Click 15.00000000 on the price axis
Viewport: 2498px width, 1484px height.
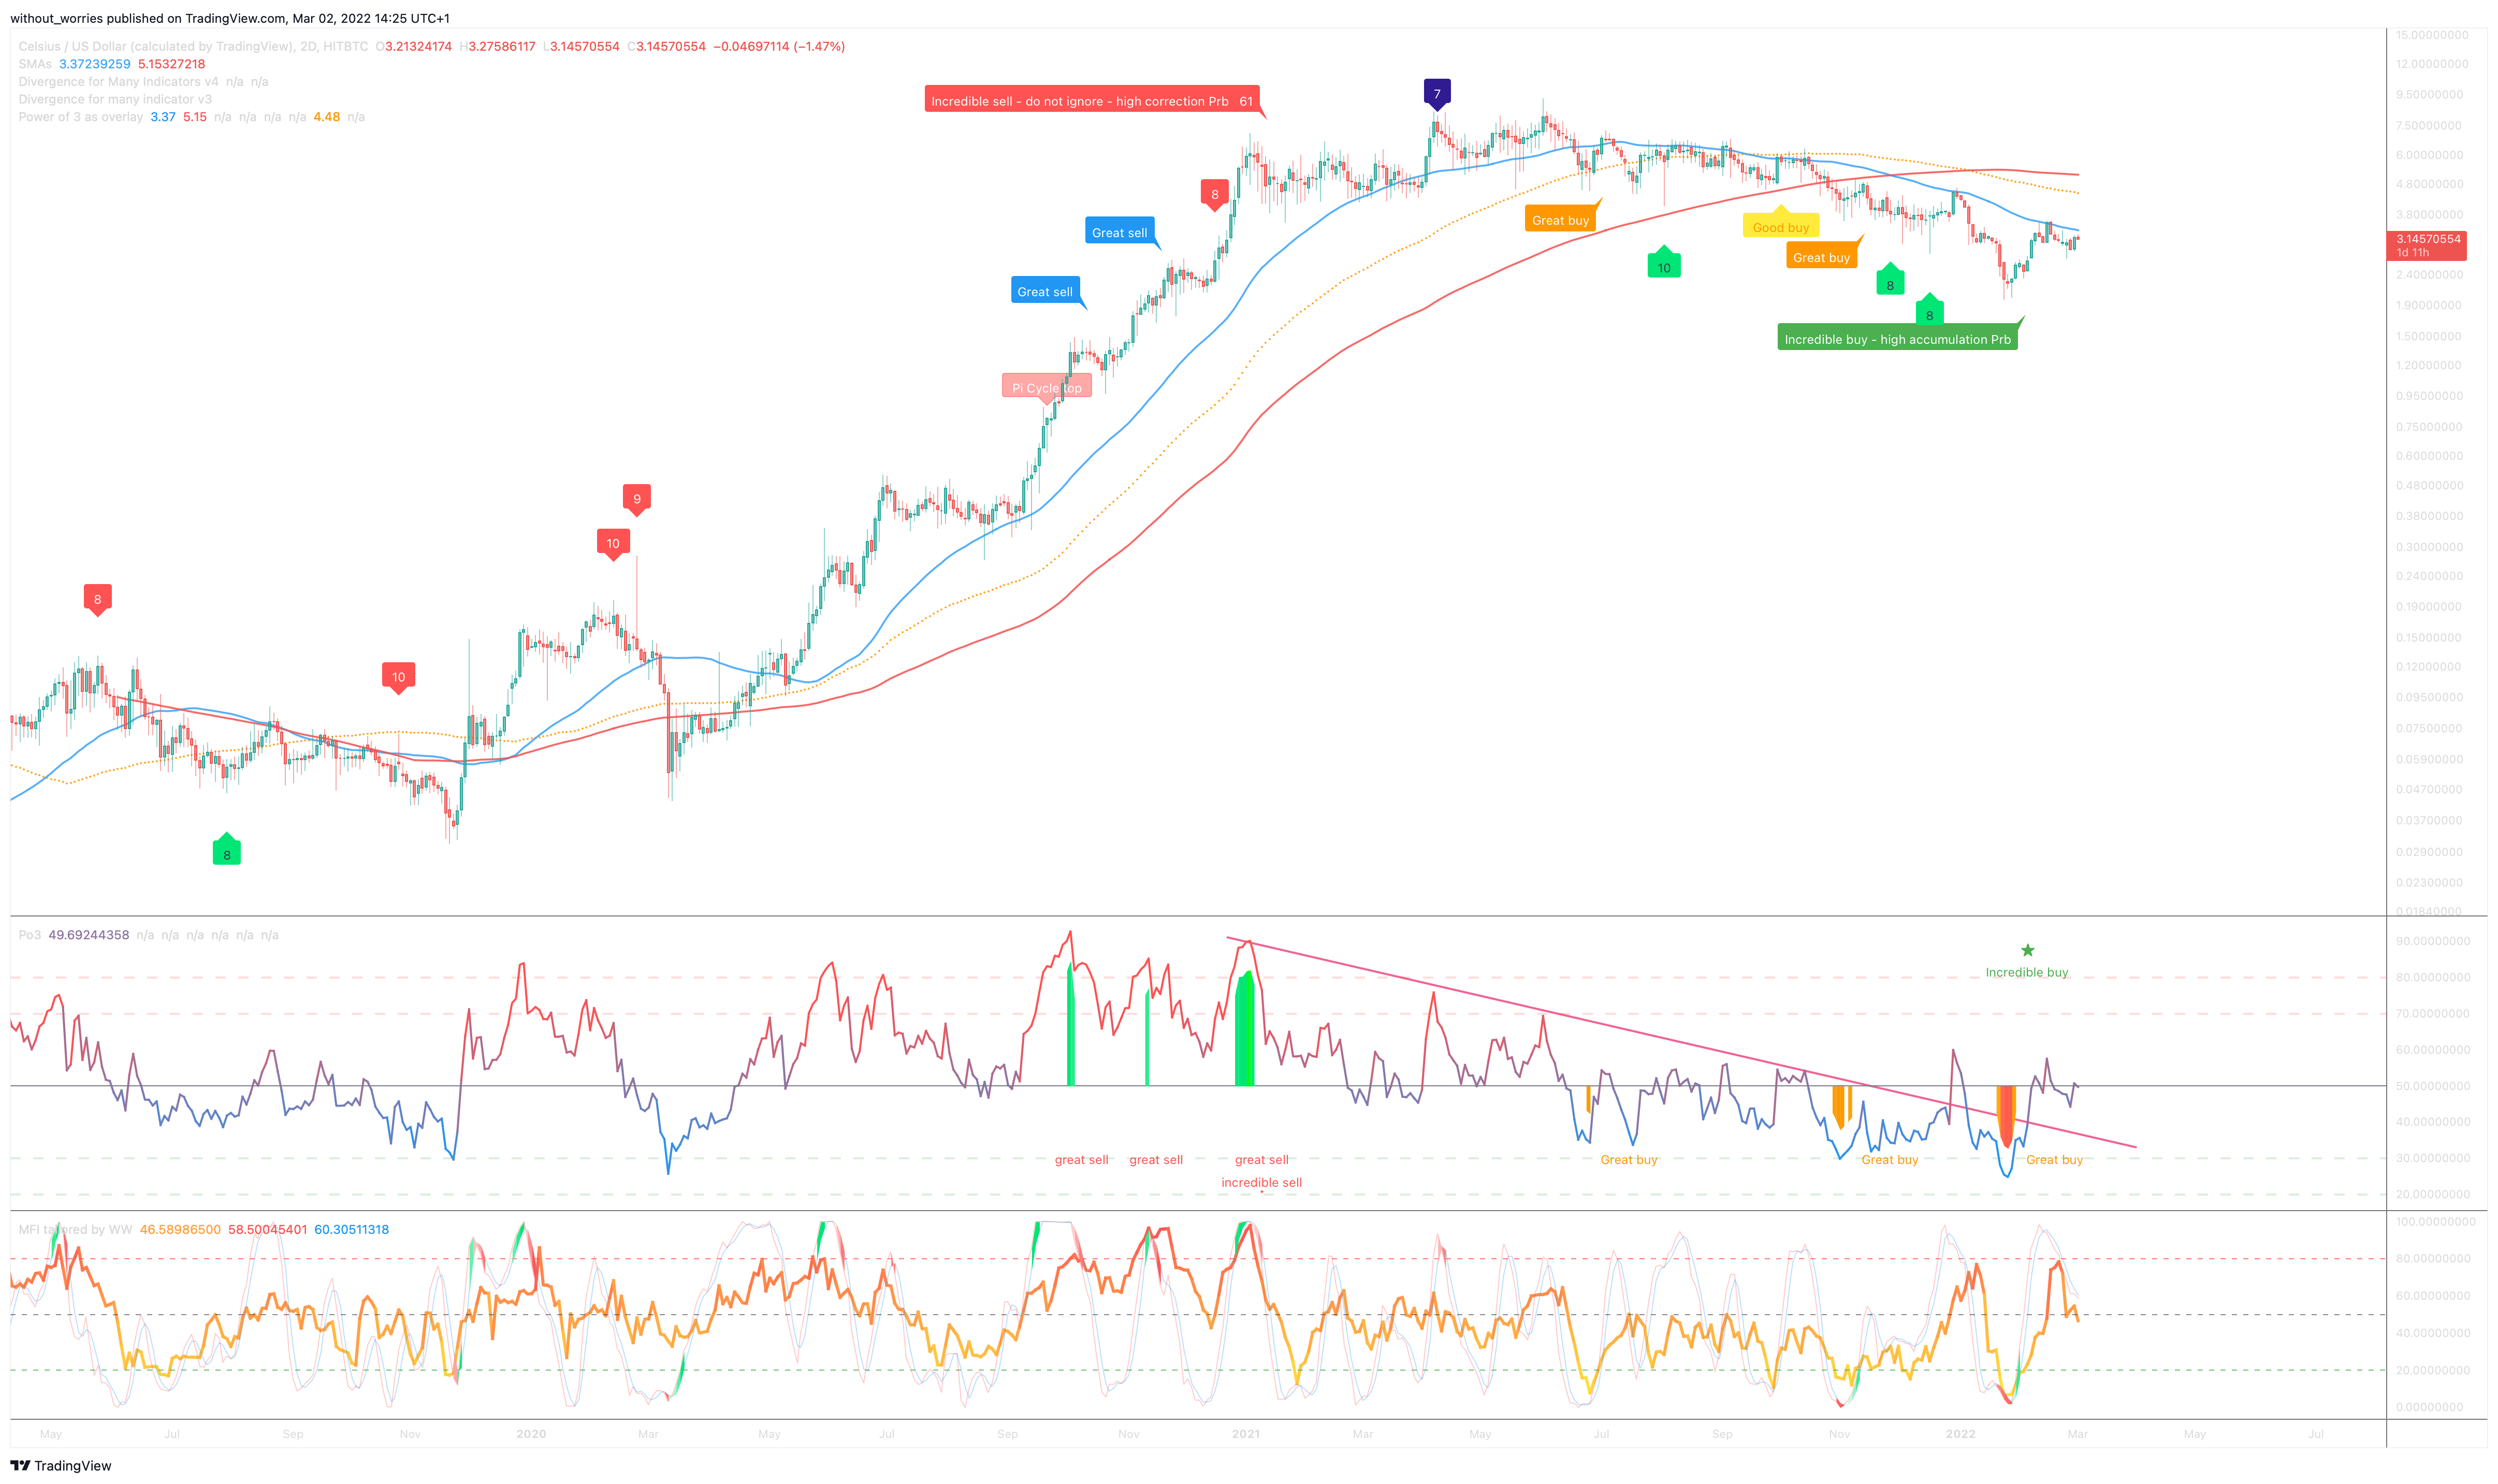[2432, 34]
